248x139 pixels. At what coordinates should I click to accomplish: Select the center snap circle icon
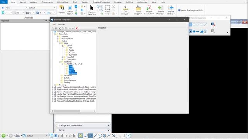click(x=100, y=136)
